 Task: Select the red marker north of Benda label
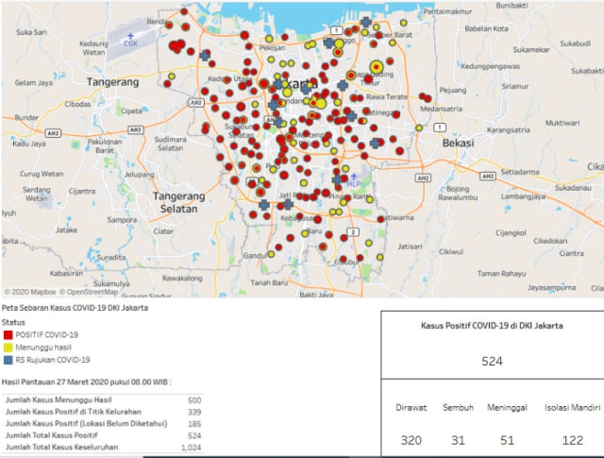point(184,11)
